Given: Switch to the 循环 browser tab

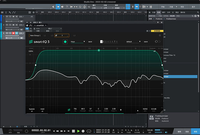Looking at the screenshot, I should pos(164,12).
